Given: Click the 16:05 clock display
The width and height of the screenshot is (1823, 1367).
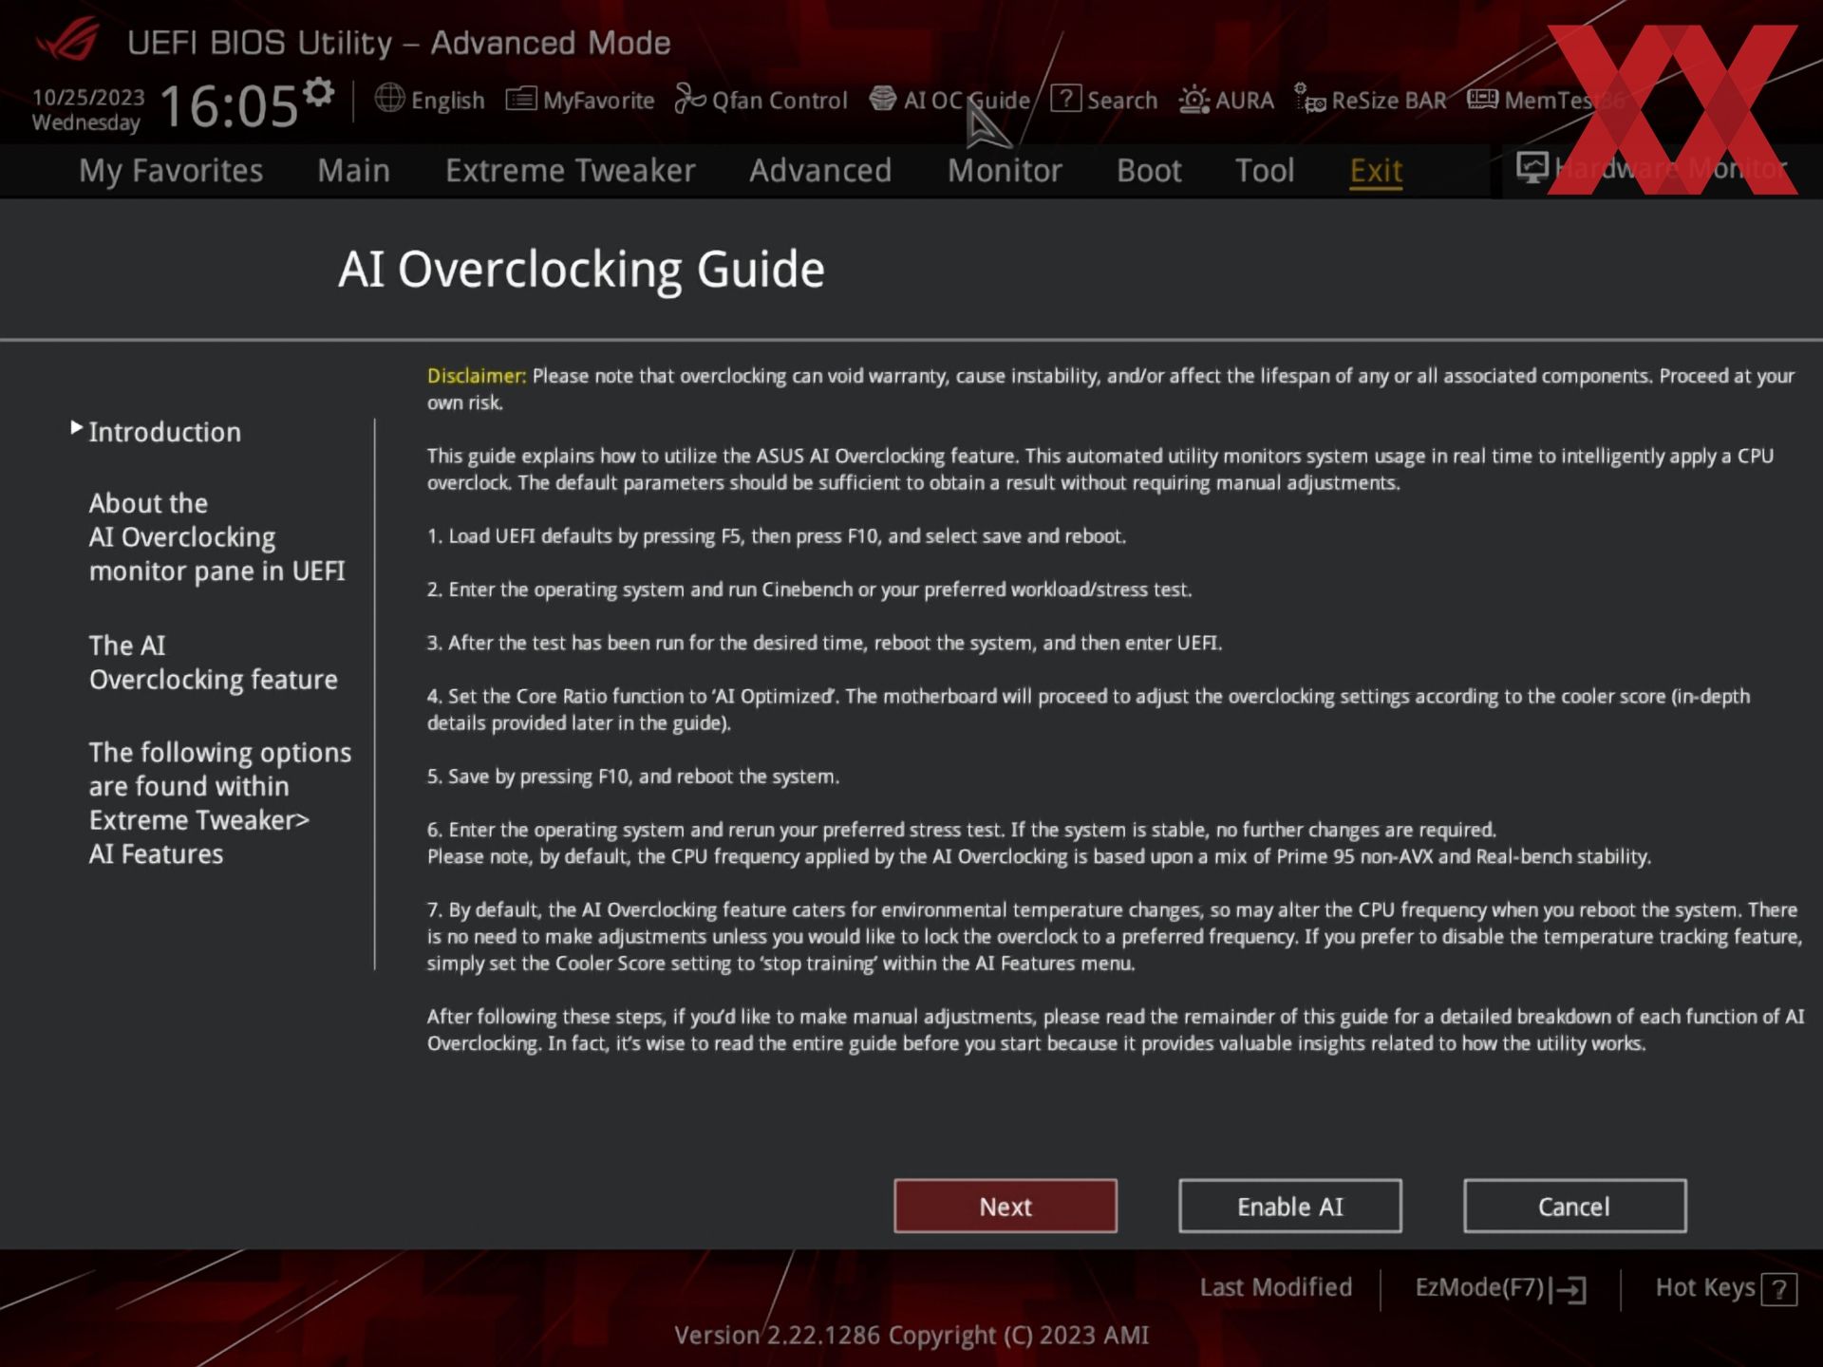Looking at the screenshot, I should pyautogui.click(x=229, y=105).
